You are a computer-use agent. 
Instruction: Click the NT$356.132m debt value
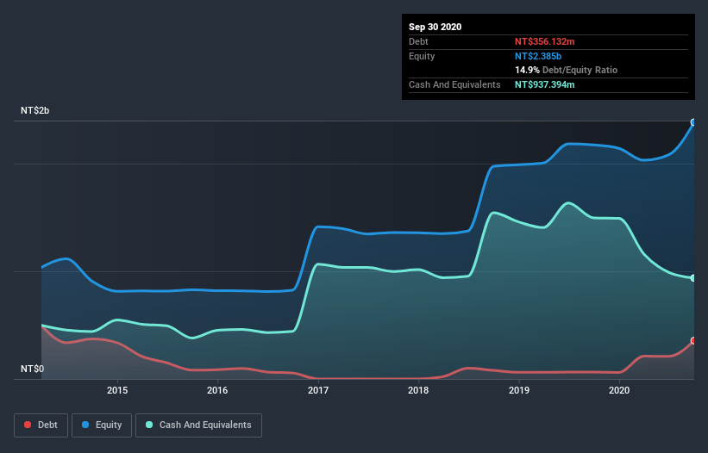pos(544,41)
